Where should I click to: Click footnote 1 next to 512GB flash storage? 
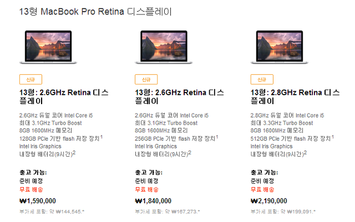(333, 137)
